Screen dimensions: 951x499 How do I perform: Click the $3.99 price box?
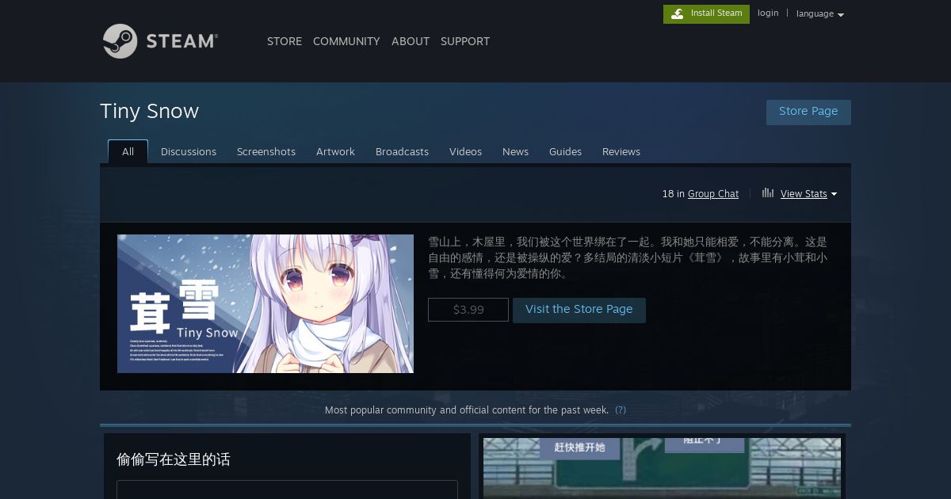click(x=468, y=310)
